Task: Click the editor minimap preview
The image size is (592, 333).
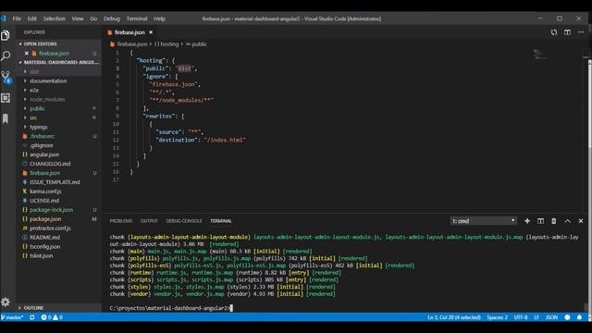Action: (540, 55)
